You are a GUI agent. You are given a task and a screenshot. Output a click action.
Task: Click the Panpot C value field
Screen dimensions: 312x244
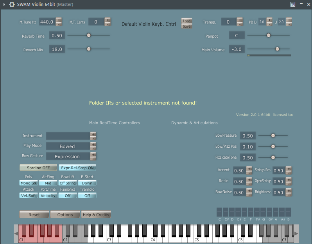(237, 36)
